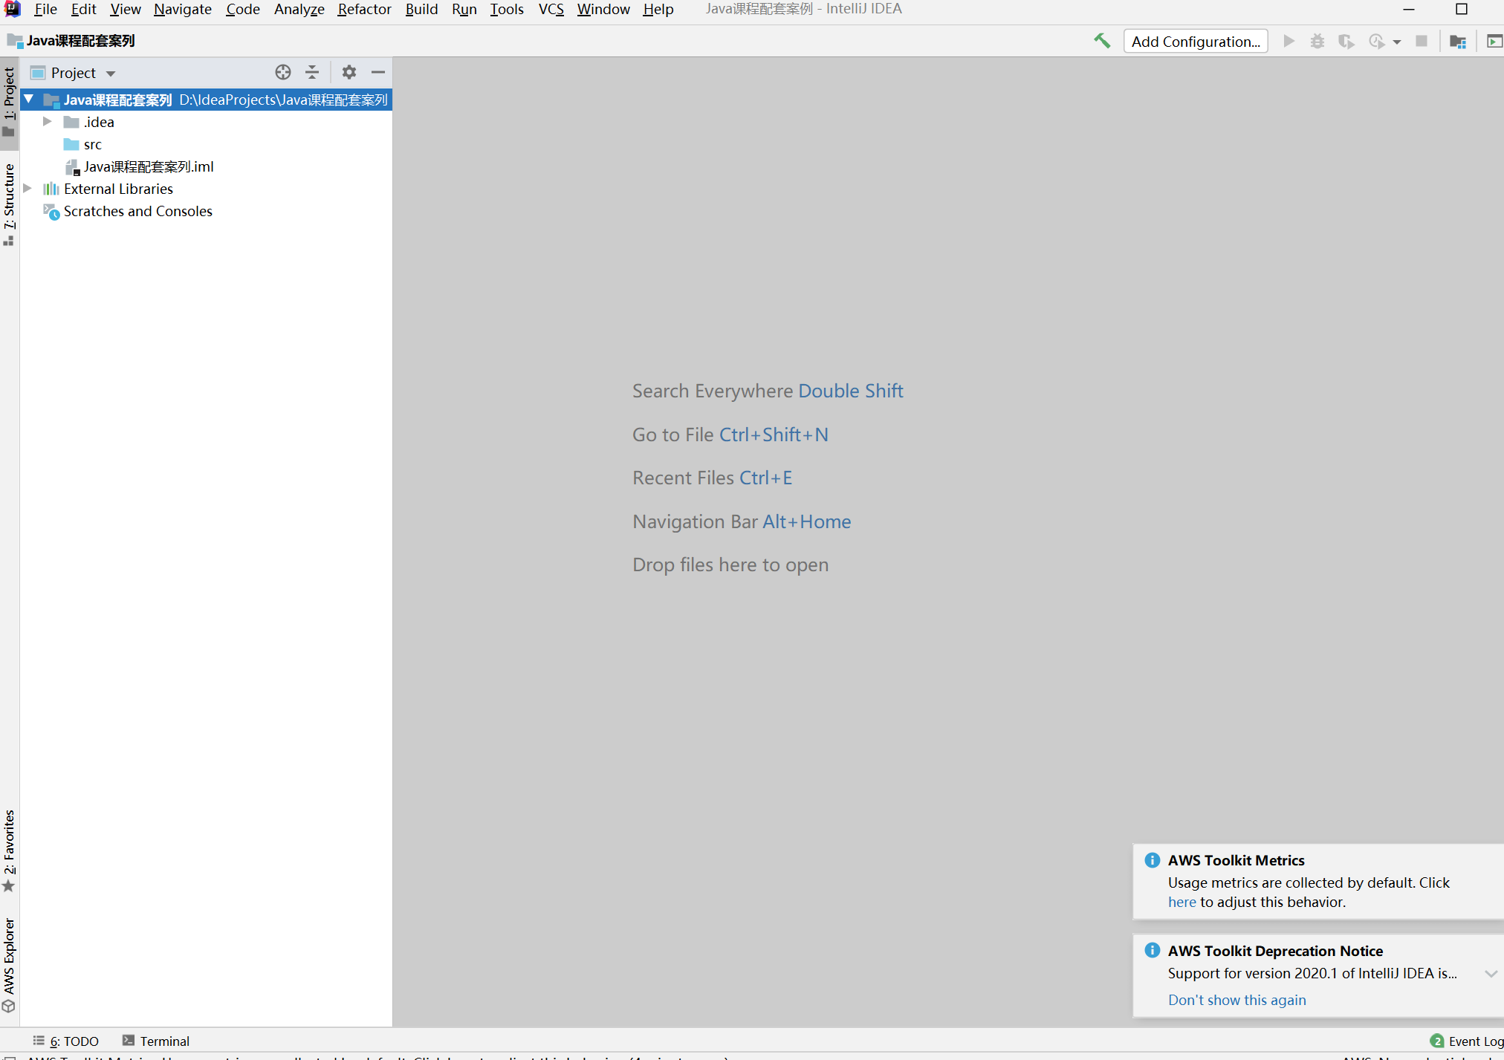Open the Refactor menu

coord(364,9)
